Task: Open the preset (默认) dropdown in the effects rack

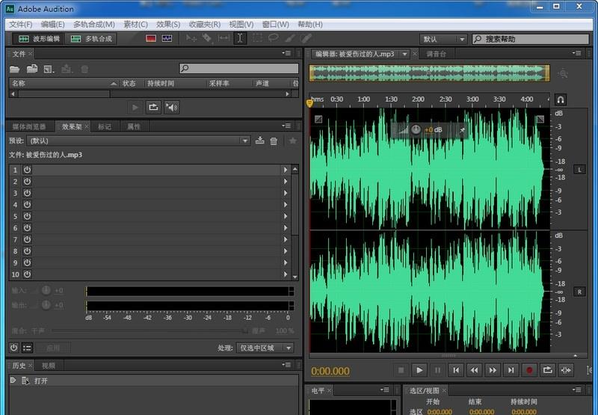Action: [138, 141]
